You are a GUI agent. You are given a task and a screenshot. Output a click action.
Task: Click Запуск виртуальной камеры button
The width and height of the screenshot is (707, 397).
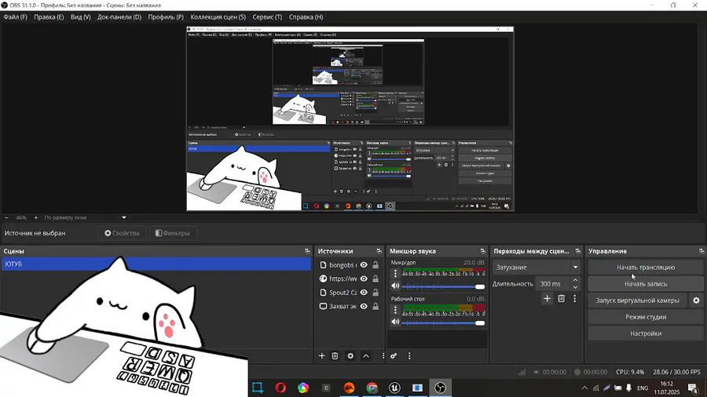pyautogui.click(x=637, y=300)
